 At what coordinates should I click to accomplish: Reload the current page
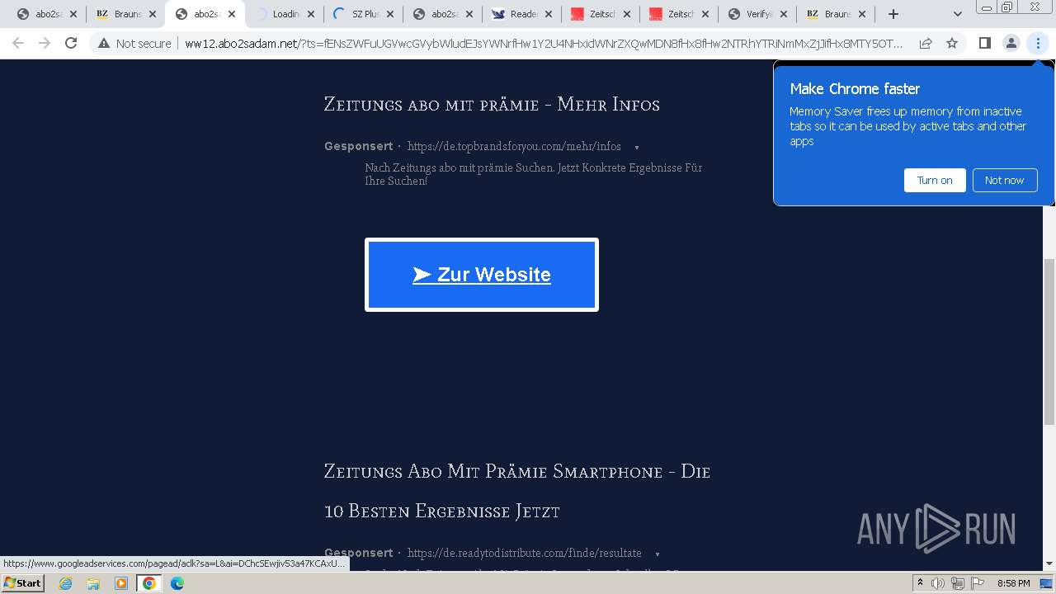coord(71,43)
